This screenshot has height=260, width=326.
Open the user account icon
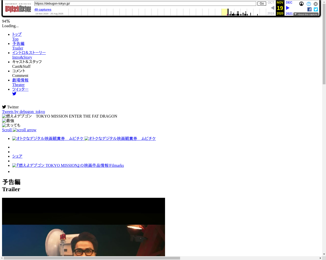pyautogui.click(x=301, y=4)
